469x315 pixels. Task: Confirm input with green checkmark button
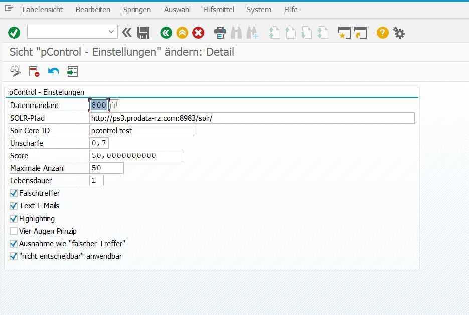14,32
